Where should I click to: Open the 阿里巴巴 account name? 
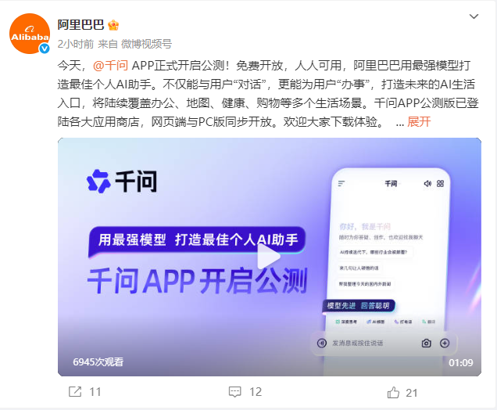point(80,25)
